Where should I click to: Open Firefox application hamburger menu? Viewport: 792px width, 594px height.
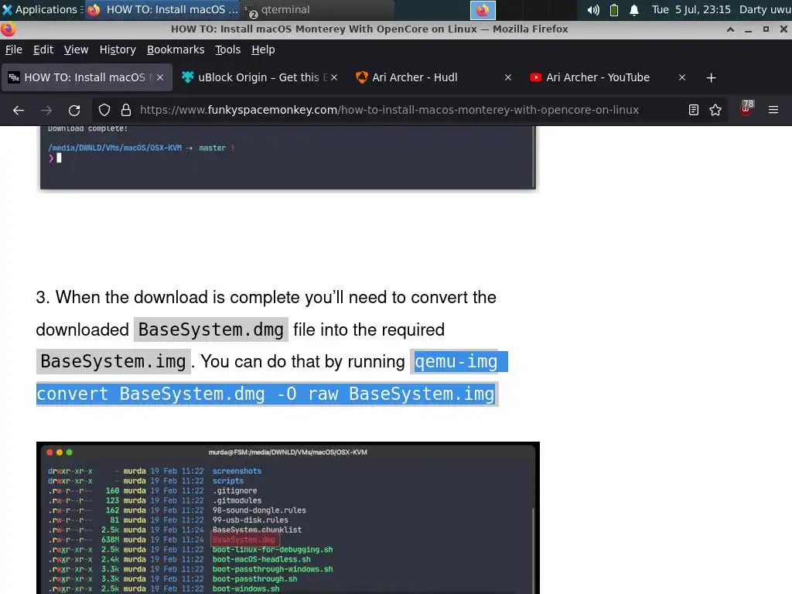773,110
